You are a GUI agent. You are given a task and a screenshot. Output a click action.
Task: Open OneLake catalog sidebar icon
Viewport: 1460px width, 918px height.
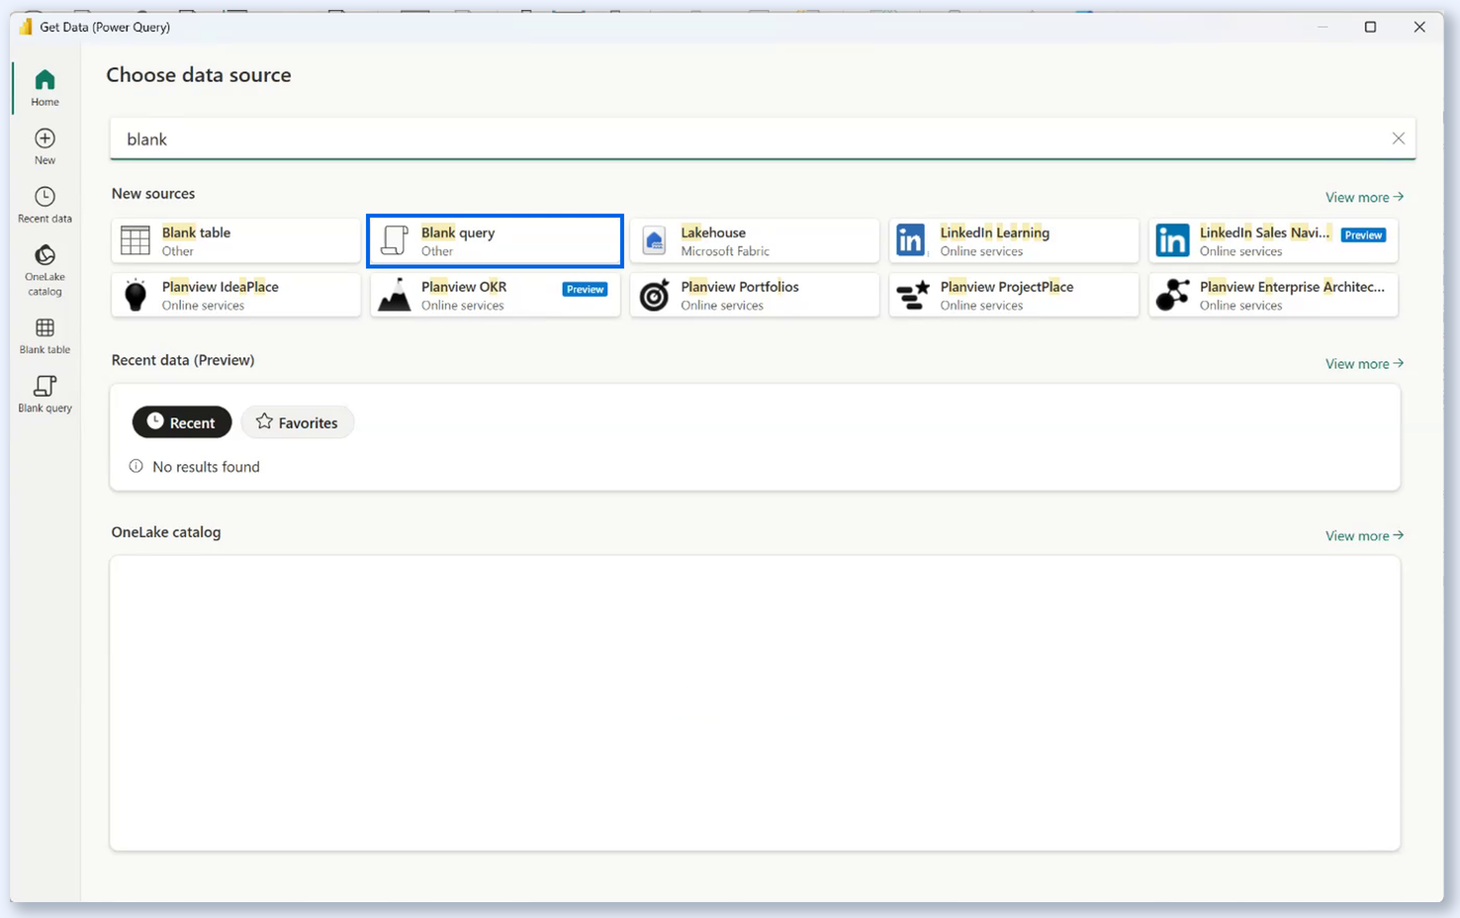coord(45,255)
